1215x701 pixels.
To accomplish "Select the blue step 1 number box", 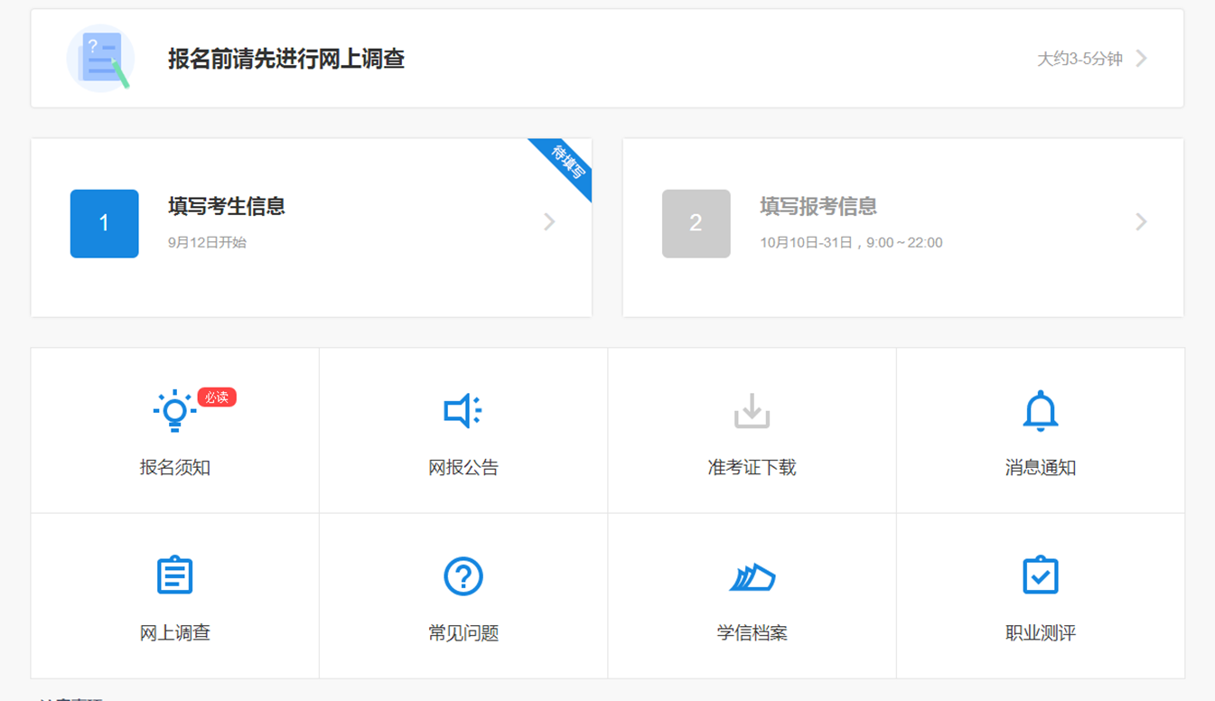I will tap(105, 224).
